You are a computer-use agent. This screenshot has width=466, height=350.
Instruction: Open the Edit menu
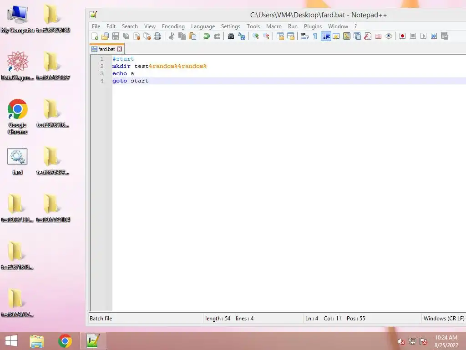pos(111,26)
